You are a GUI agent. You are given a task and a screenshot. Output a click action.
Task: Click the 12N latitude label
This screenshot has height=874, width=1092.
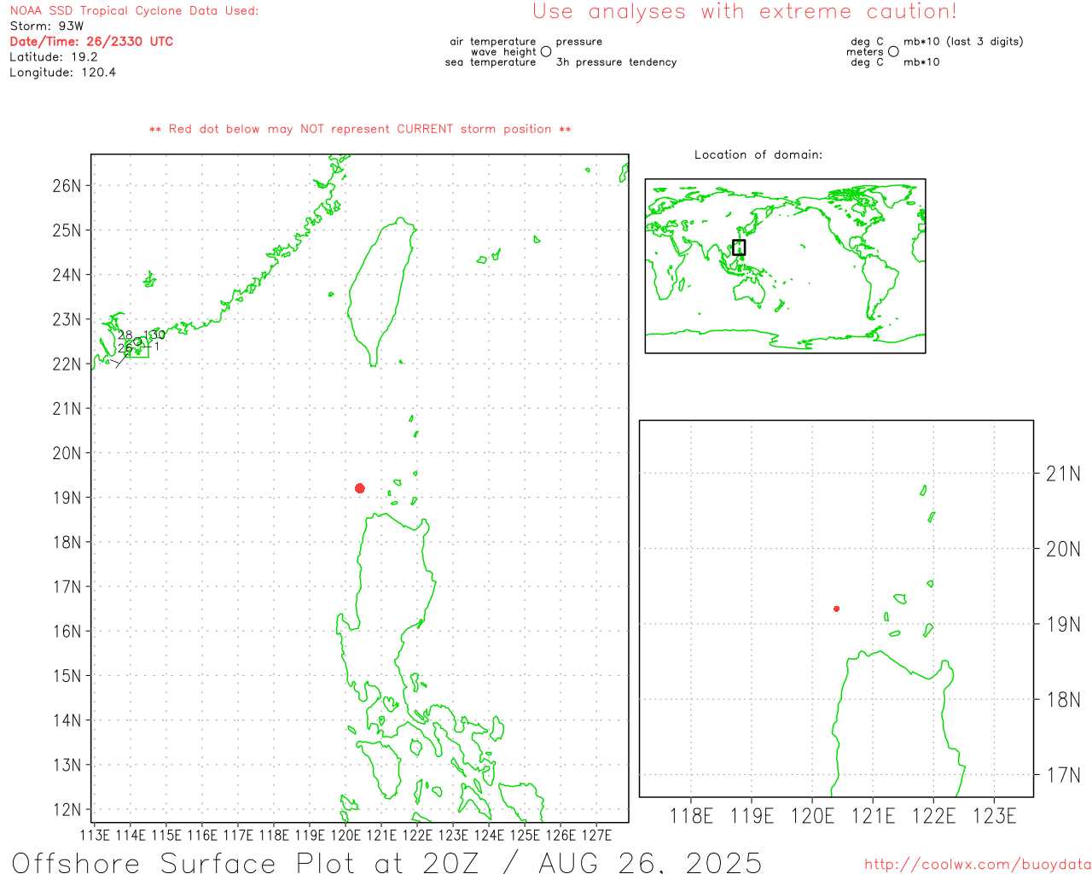[67, 809]
